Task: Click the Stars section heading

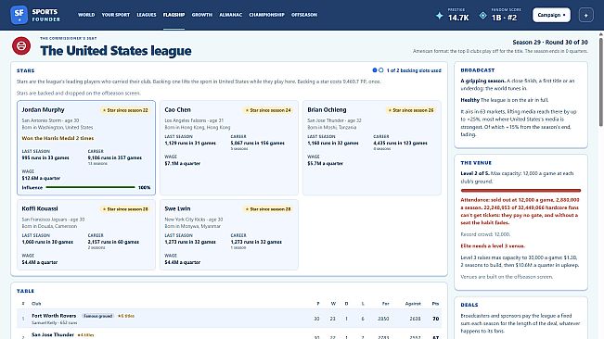Action: [x=25, y=70]
